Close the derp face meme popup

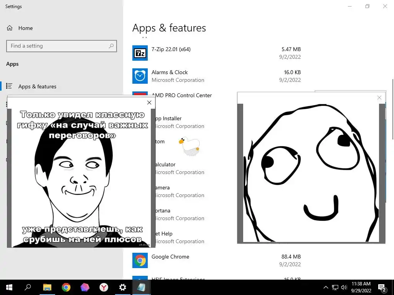(379, 98)
